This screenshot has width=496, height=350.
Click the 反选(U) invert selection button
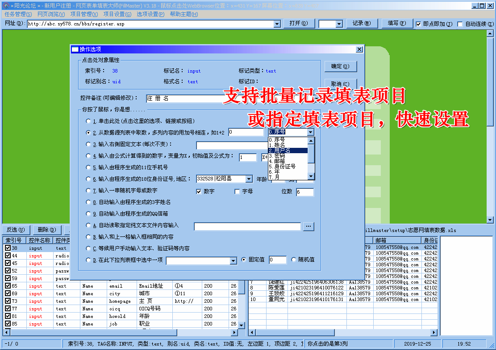point(16,229)
